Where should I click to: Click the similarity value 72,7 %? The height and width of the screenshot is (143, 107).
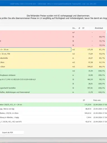102,41
